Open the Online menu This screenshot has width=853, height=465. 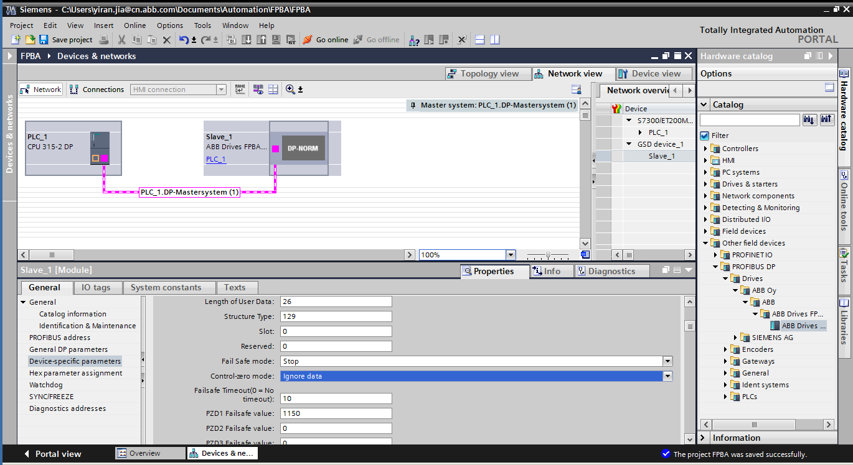pos(134,25)
